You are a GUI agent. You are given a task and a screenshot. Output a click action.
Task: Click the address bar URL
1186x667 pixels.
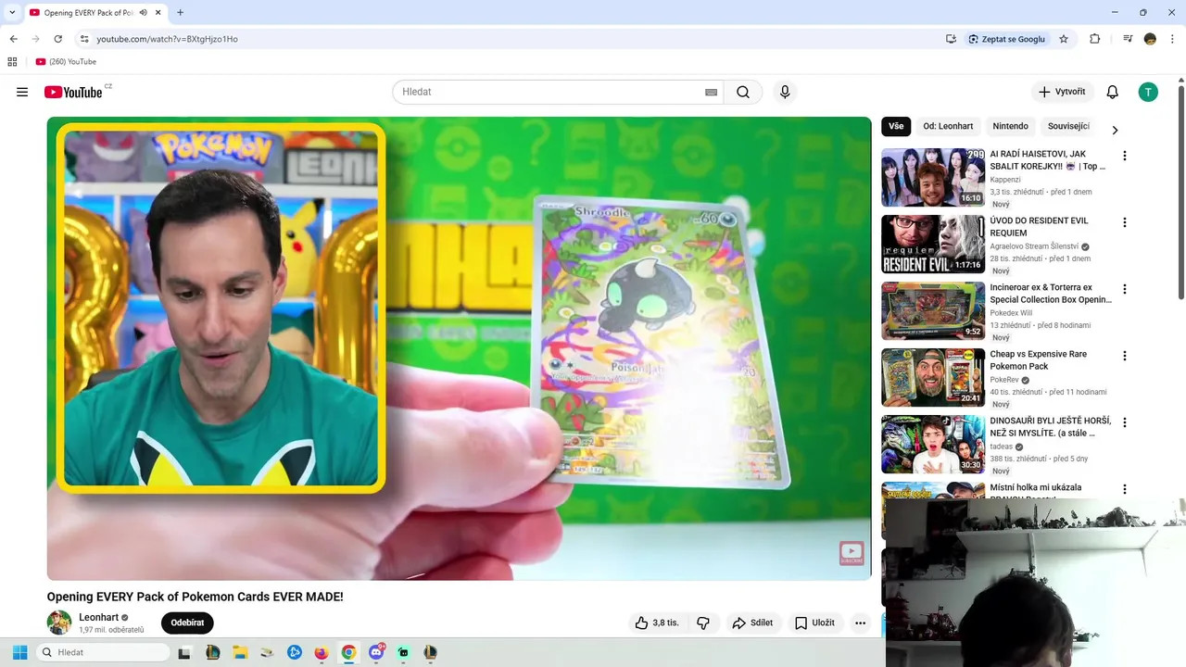167,39
